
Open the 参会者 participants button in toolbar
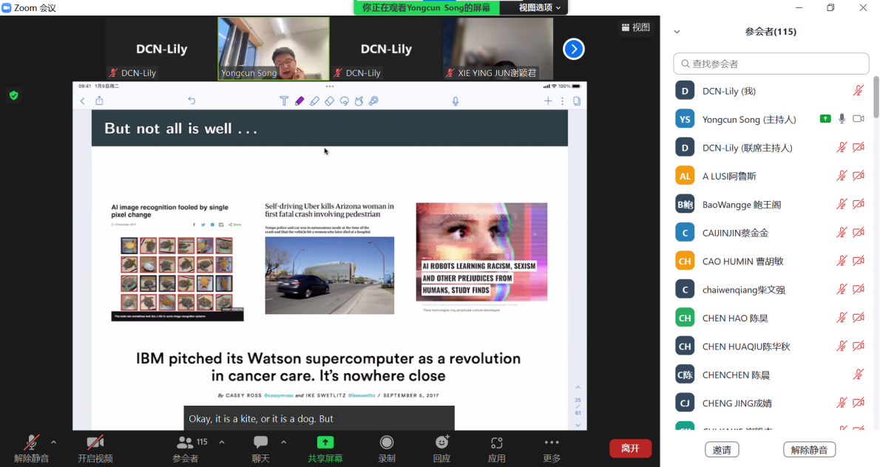pos(186,449)
